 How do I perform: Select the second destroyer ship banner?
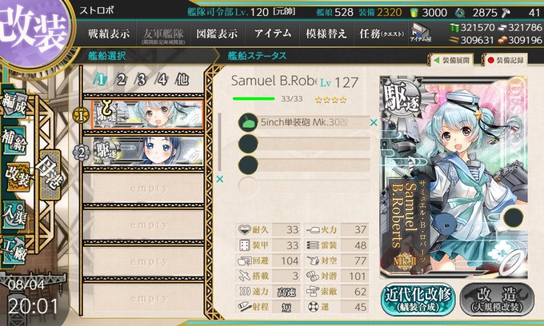pos(149,151)
